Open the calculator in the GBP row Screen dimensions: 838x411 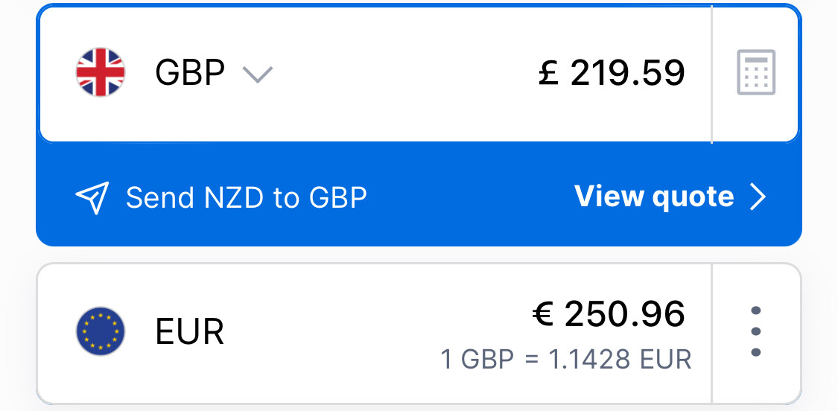coord(756,73)
